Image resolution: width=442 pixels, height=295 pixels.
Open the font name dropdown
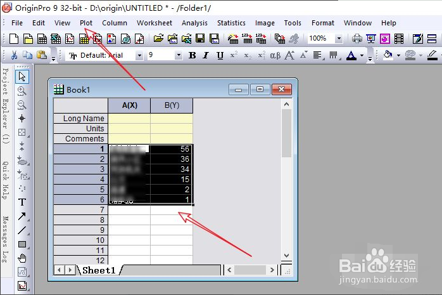[x=139, y=55]
